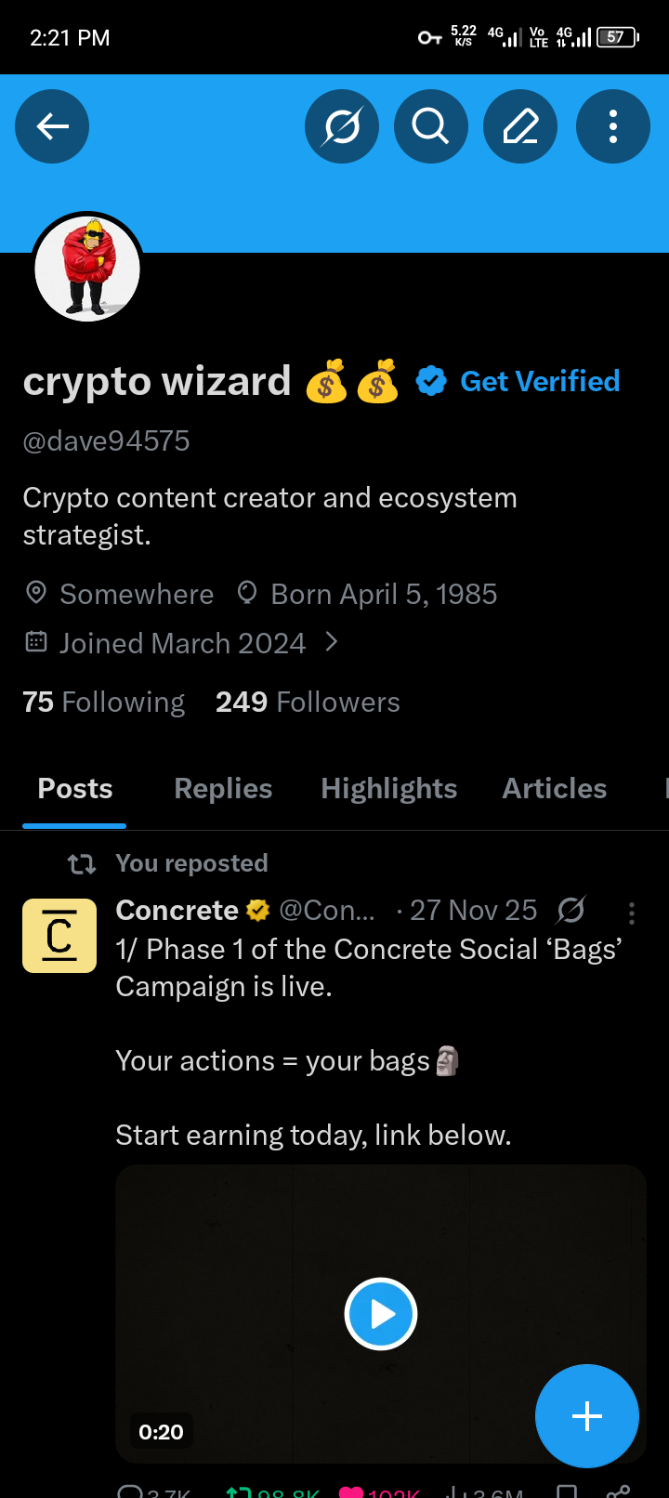Tap the Concrete account avatar

[59, 935]
